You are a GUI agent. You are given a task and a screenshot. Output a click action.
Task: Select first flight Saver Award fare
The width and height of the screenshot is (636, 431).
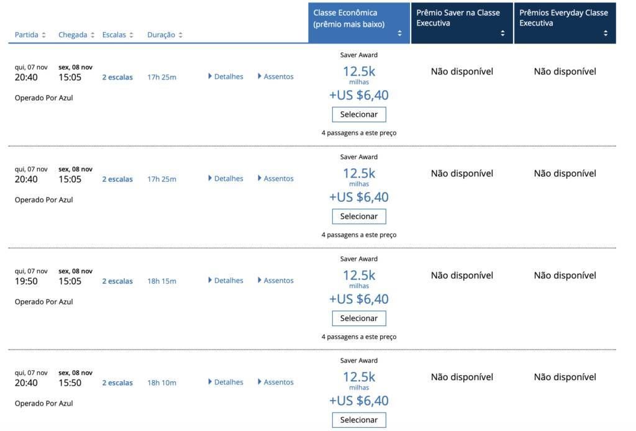(x=359, y=114)
